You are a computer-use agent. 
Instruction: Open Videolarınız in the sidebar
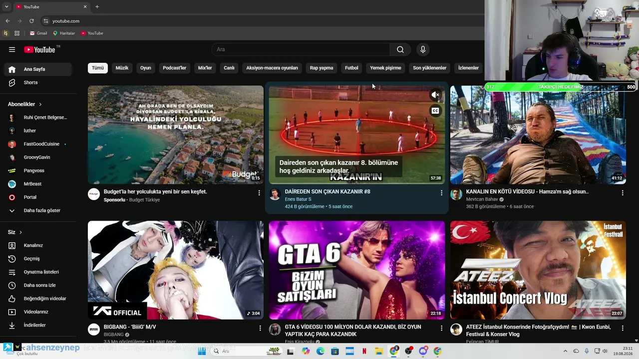click(38, 312)
